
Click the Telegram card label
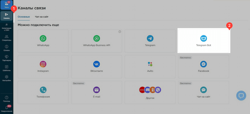(150, 45)
